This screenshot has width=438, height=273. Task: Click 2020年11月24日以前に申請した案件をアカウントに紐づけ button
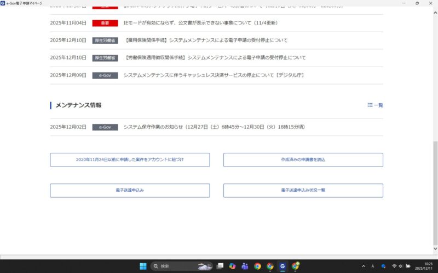[130, 160]
